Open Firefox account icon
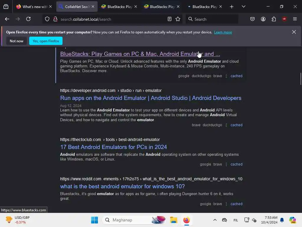Viewport: 302px width, 227px height. (x=263, y=19)
